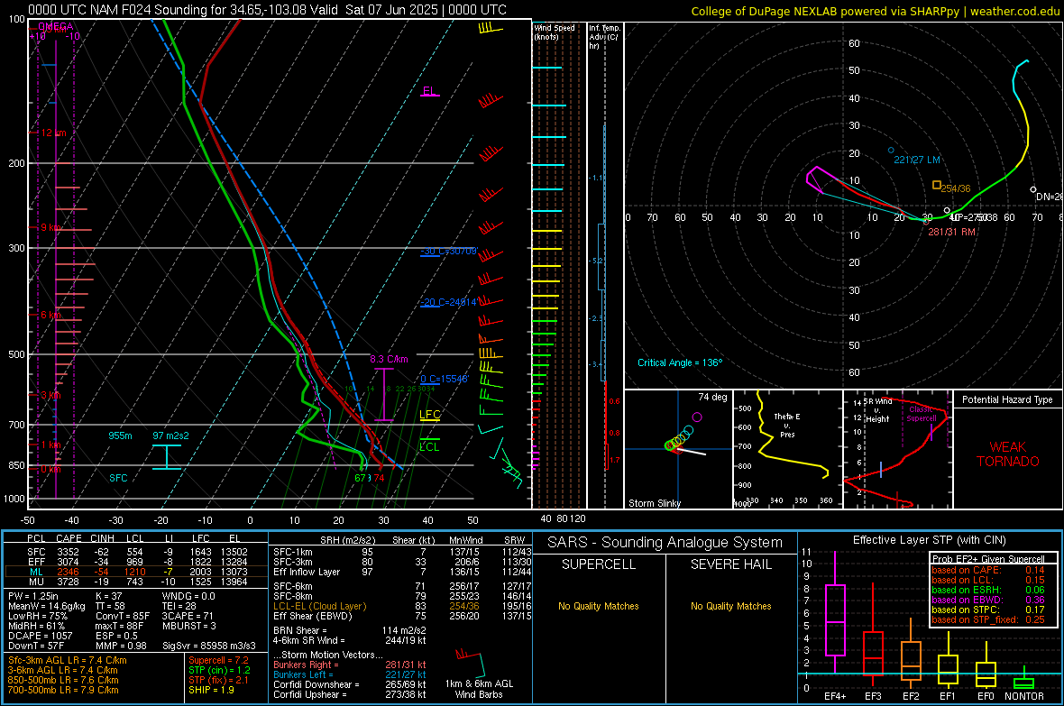1064x706 pixels.
Task: Click the red 6 km height marker
Action: (50, 315)
